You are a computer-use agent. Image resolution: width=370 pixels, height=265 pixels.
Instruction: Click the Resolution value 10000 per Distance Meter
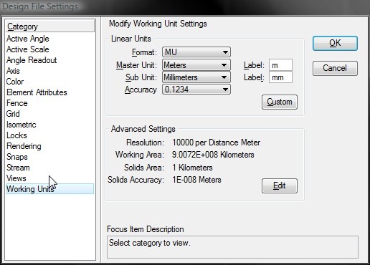pos(216,143)
